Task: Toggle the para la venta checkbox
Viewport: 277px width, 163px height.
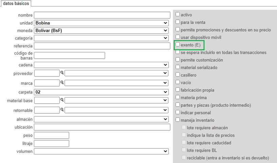Action: pyautogui.click(x=177, y=22)
